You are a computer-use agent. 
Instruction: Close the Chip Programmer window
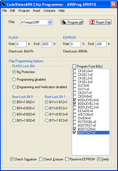(114, 4)
